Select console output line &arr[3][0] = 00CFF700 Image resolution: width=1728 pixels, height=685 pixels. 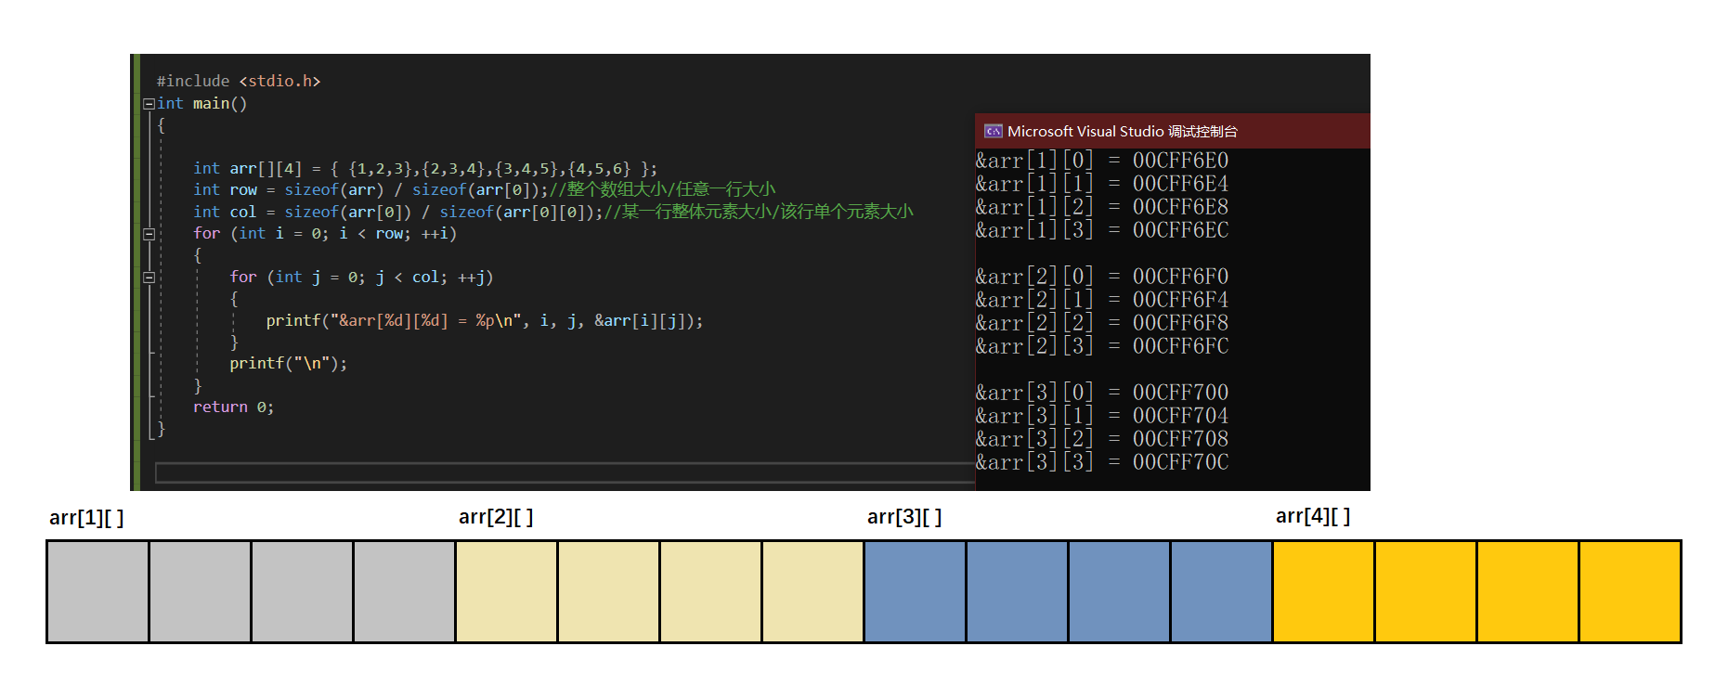[1102, 393]
